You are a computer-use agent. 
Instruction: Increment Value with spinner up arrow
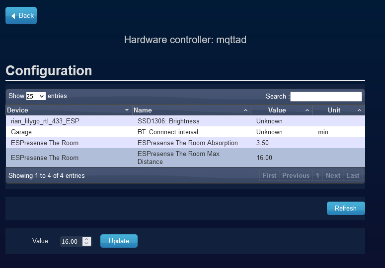(x=86, y=239)
